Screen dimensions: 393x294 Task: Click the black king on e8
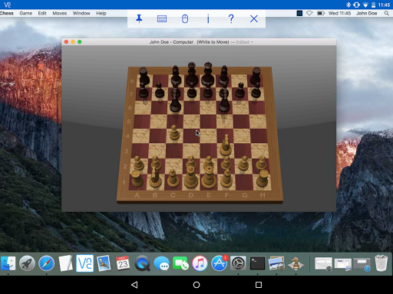coord(208,74)
